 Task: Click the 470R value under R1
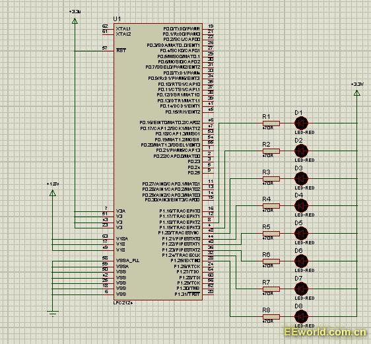coord(268,128)
